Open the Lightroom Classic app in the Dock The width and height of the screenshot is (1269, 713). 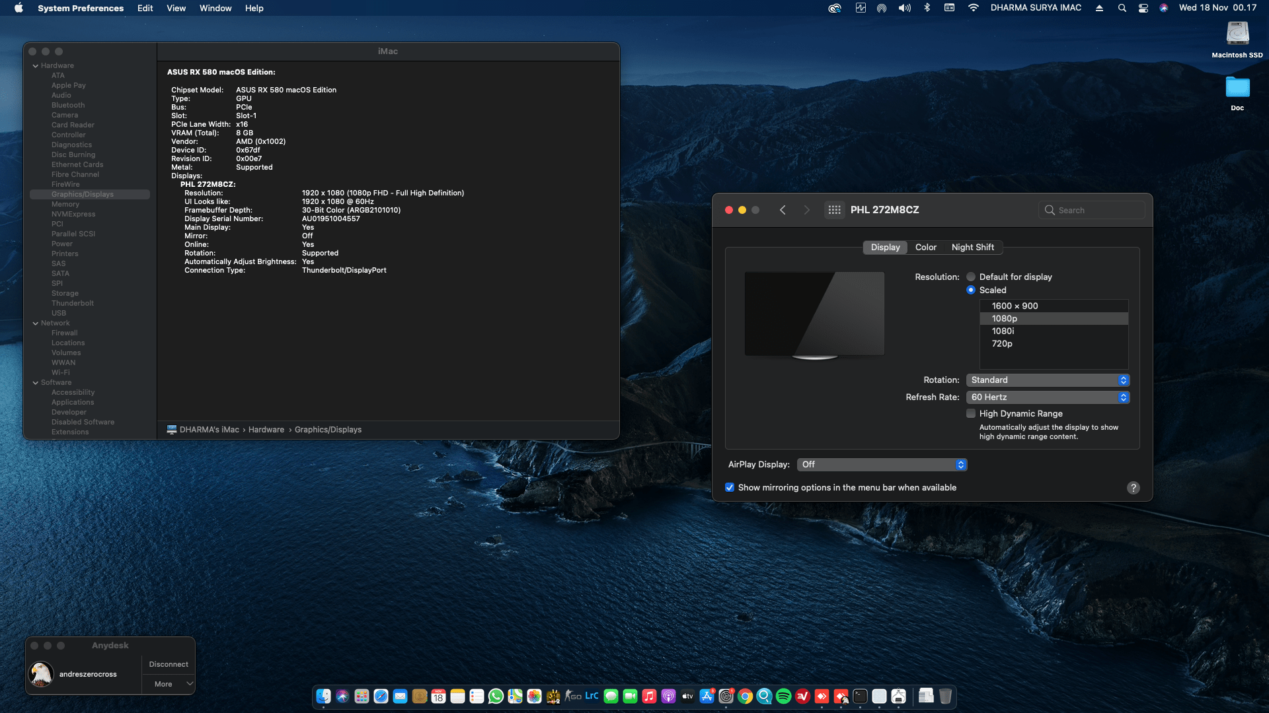tap(592, 696)
